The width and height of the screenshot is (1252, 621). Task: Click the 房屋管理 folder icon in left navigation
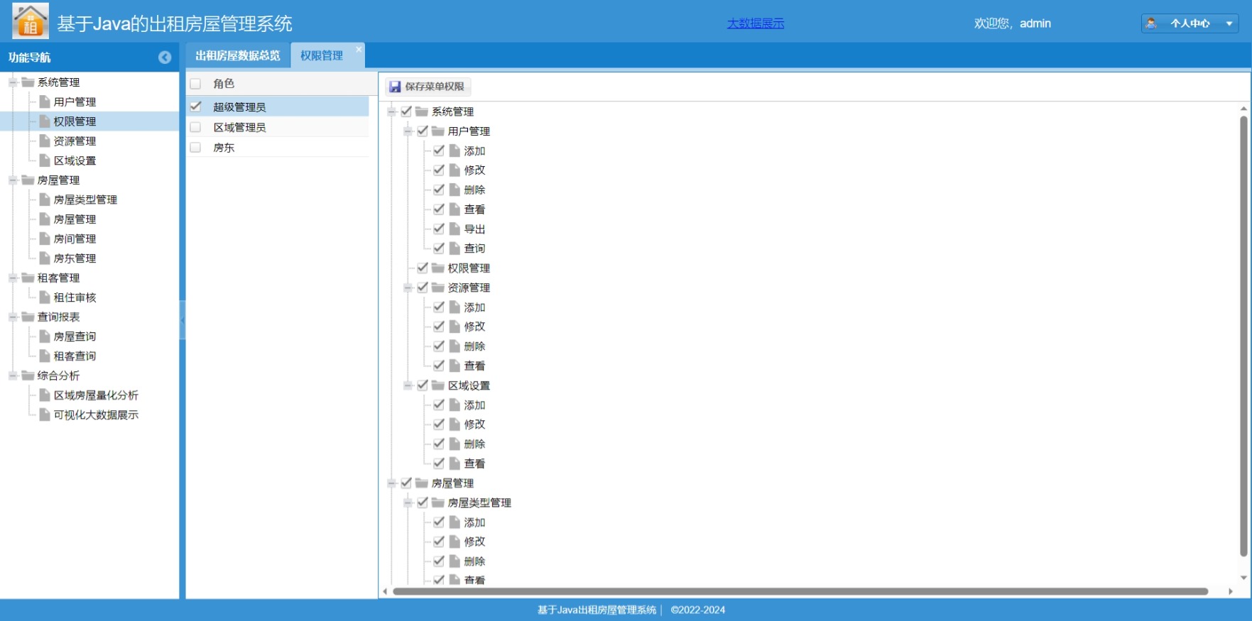click(x=28, y=180)
